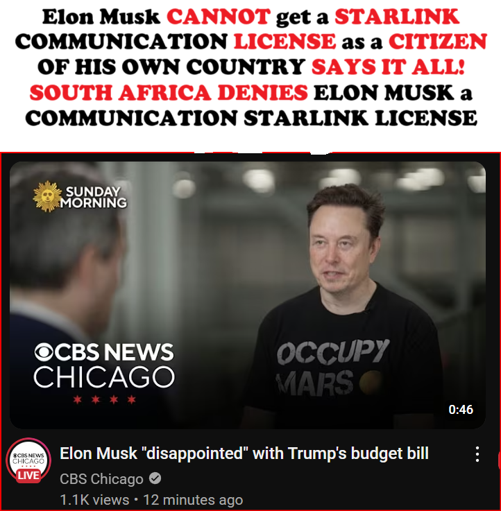Click the red stars under CHICAGO
The height and width of the screenshot is (511, 501).
[104, 399]
